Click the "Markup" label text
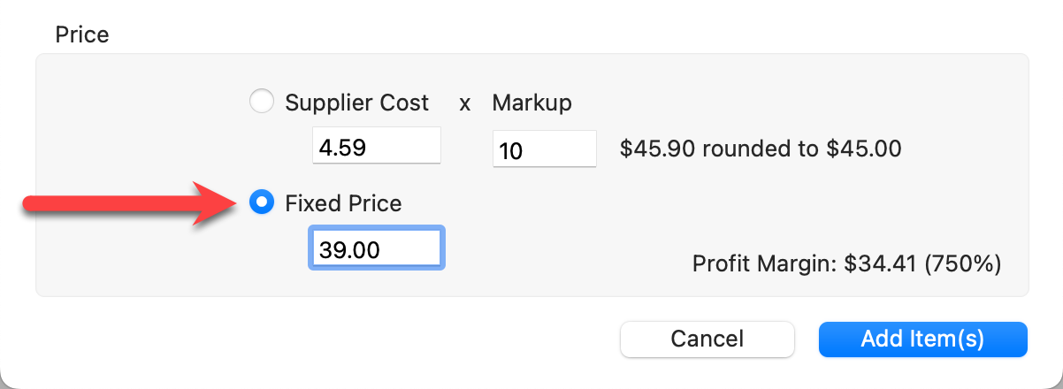The height and width of the screenshot is (389, 1063). 531,103
